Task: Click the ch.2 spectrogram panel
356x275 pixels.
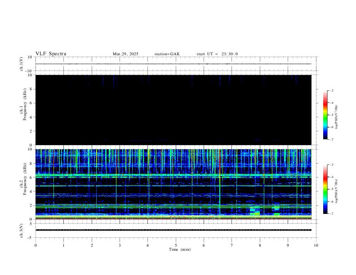Action: coord(174,184)
